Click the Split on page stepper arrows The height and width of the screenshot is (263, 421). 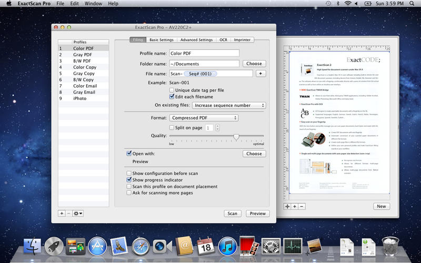tap(217, 128)
